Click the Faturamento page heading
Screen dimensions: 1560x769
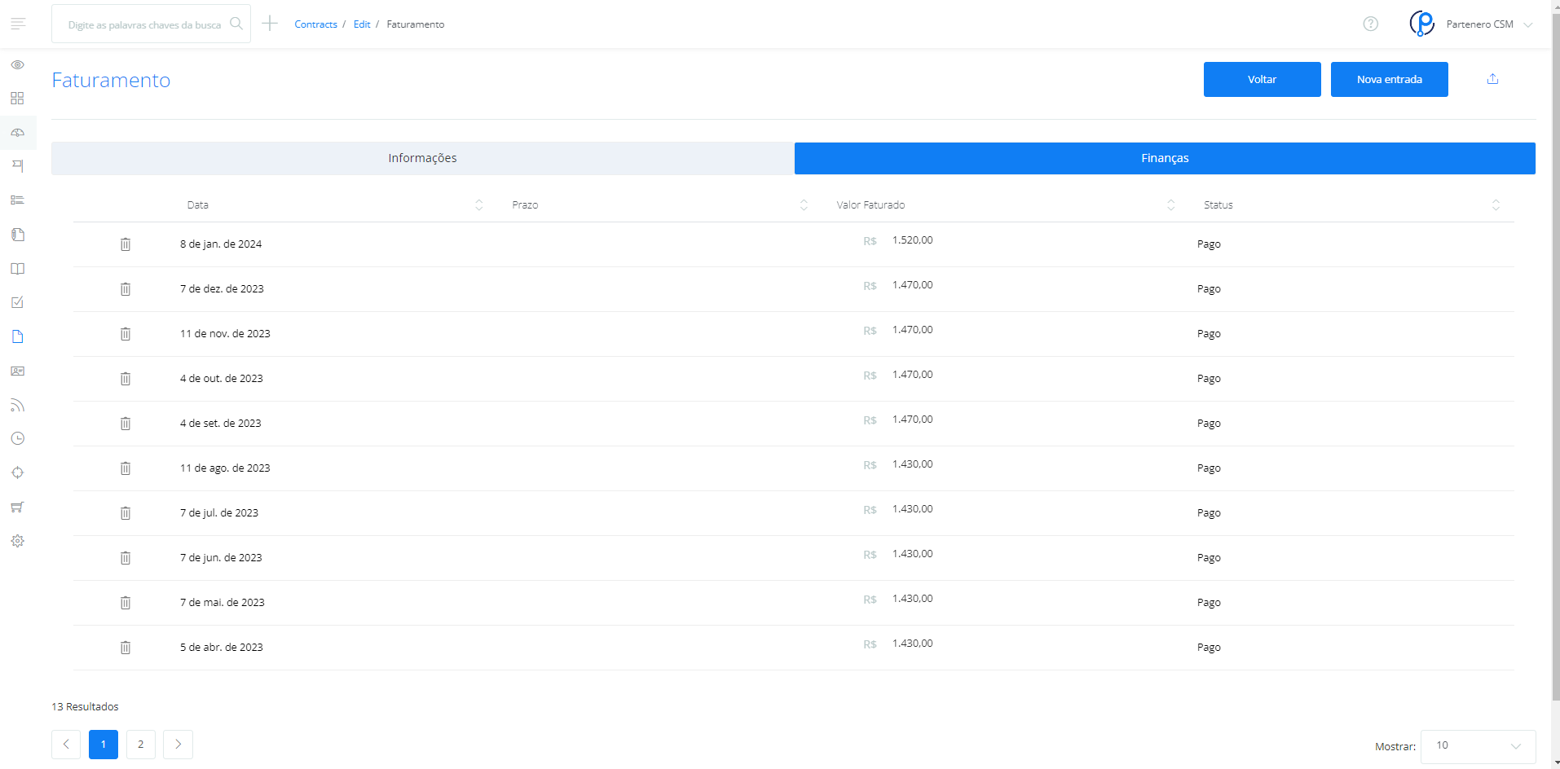click(111, 80)
